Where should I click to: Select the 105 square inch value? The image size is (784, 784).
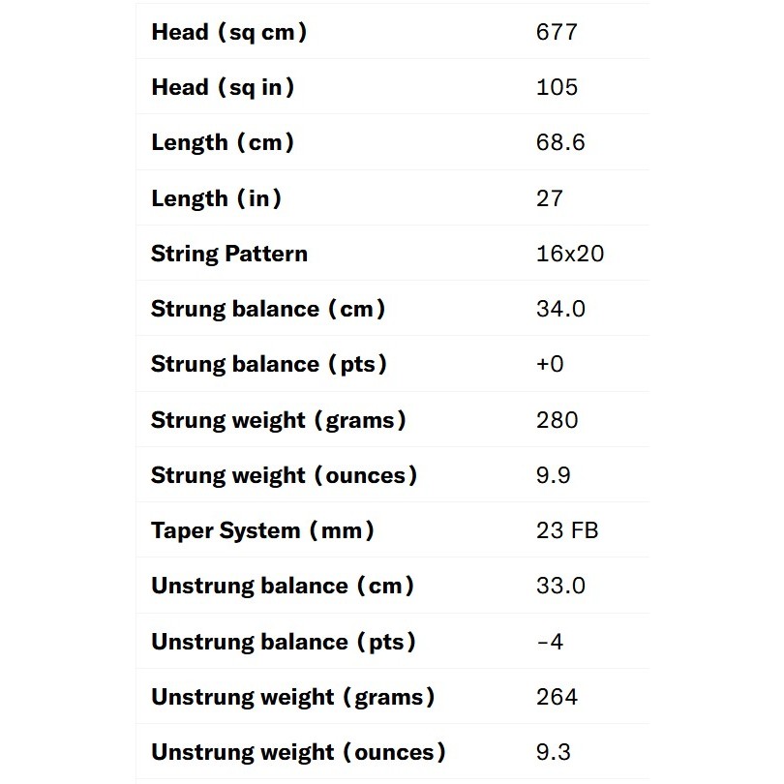[x=557, y=87]
